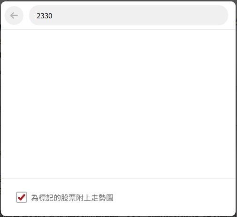
Task: Click the 為標記的股票附上走勢圖 label text
Action: [x=72, y=198]
